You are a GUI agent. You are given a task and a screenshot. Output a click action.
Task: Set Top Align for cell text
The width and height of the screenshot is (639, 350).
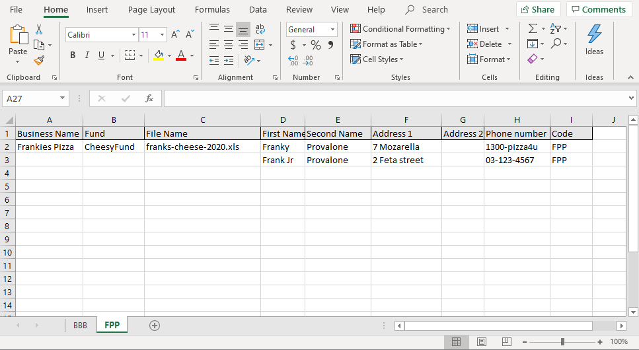click(214, 28)
